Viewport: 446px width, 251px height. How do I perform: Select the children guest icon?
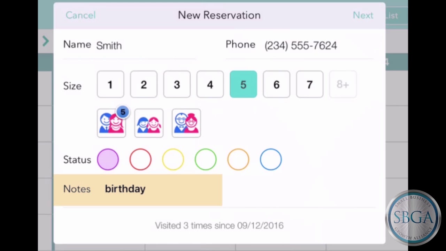[149, 123]
